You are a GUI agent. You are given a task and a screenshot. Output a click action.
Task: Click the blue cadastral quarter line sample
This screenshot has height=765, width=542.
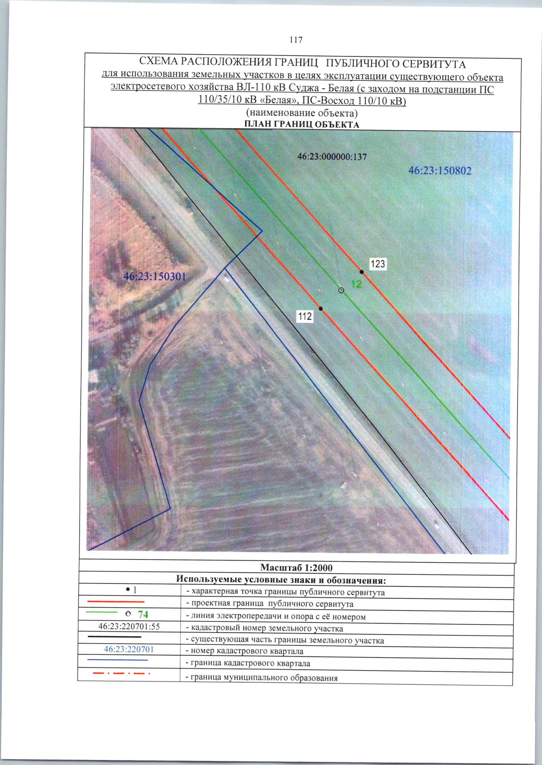point(117,660)
